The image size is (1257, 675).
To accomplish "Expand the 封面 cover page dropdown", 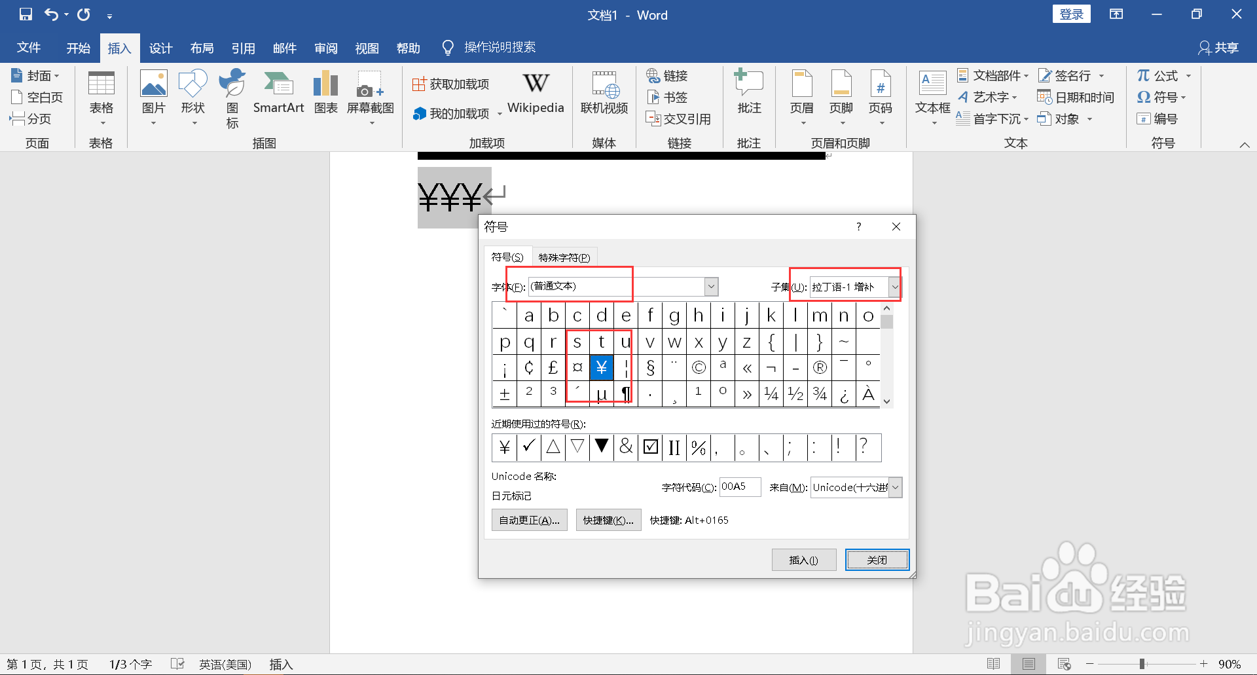I will click(x=57, y=77).
